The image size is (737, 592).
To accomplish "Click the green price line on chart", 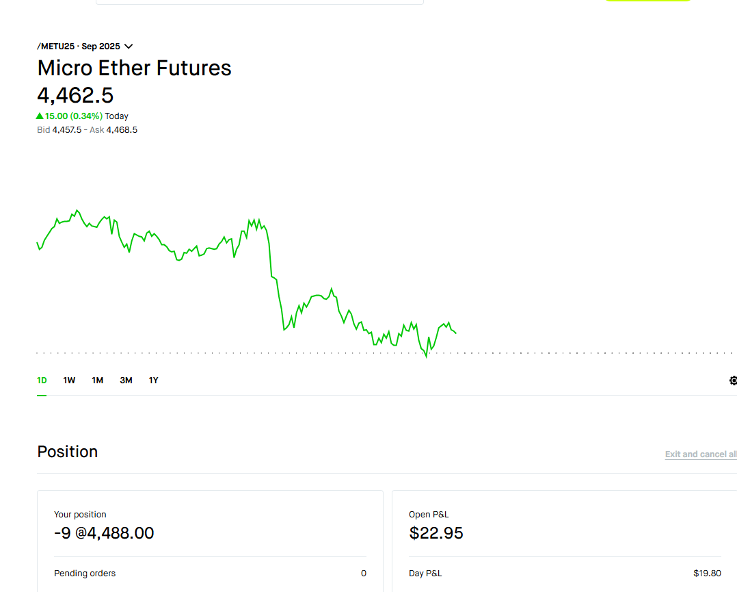I will point(273,277).
